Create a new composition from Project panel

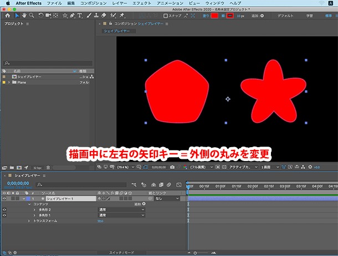(19, 168)
